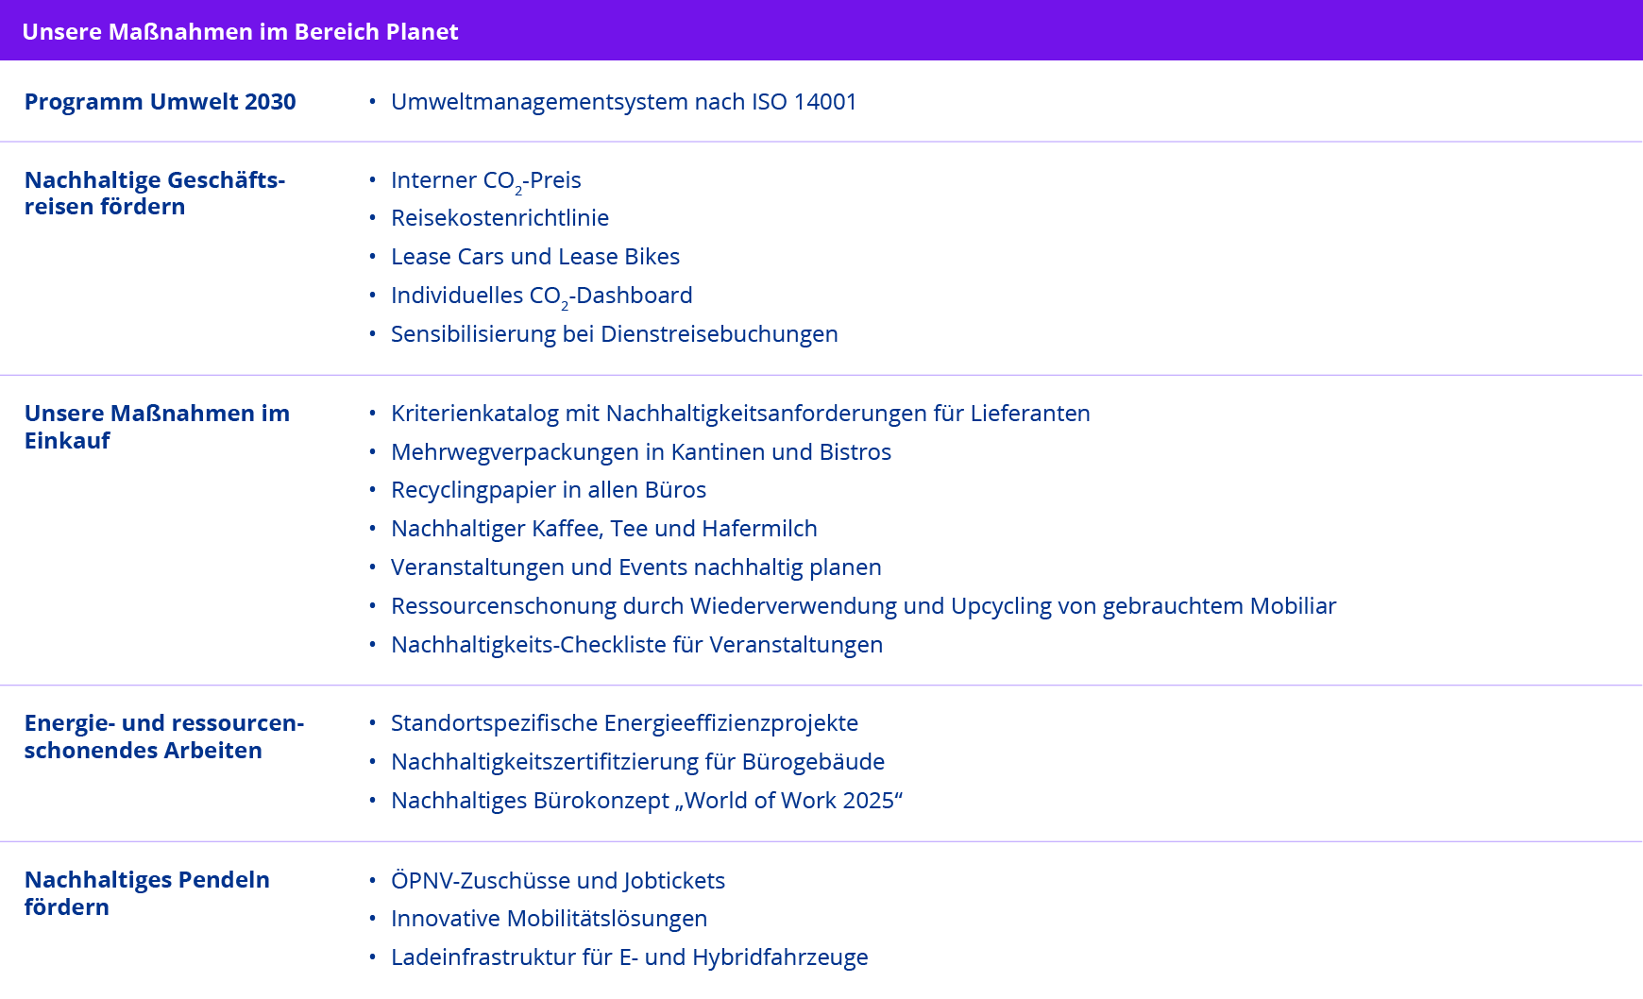
Task: Click 'Sensibilisierung bei Dienstreisebuchungen' text
Action: [x=614, y=333]
